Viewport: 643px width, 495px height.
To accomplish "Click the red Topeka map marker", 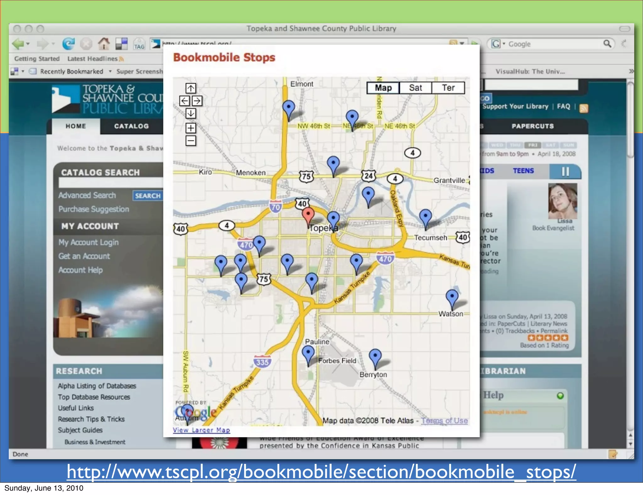I will click(x=308, y=215).
